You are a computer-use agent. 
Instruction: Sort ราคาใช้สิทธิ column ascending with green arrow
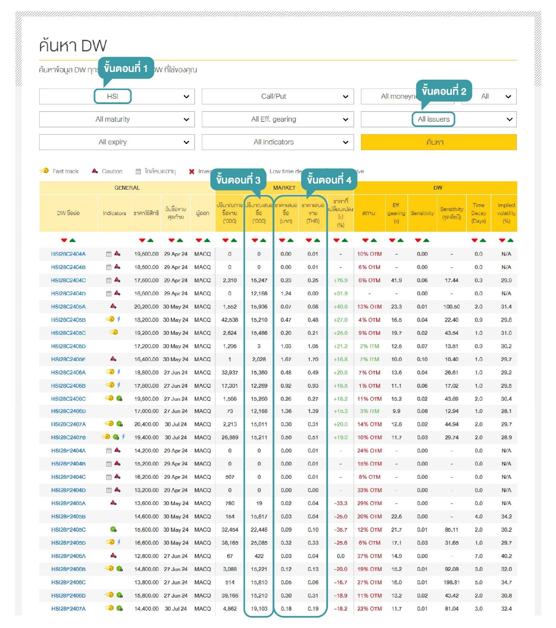coord(151,241)
